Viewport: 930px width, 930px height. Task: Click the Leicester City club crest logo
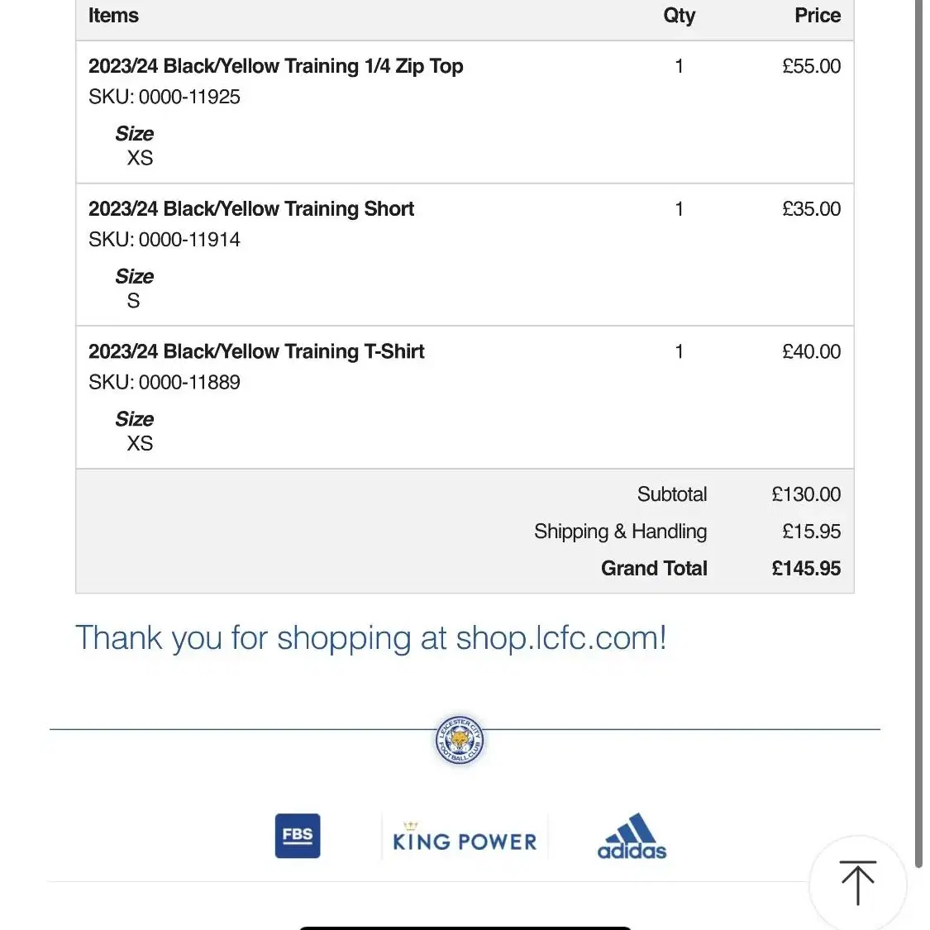pos(460,740)
